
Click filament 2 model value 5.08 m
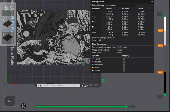[x=109, y=17]
